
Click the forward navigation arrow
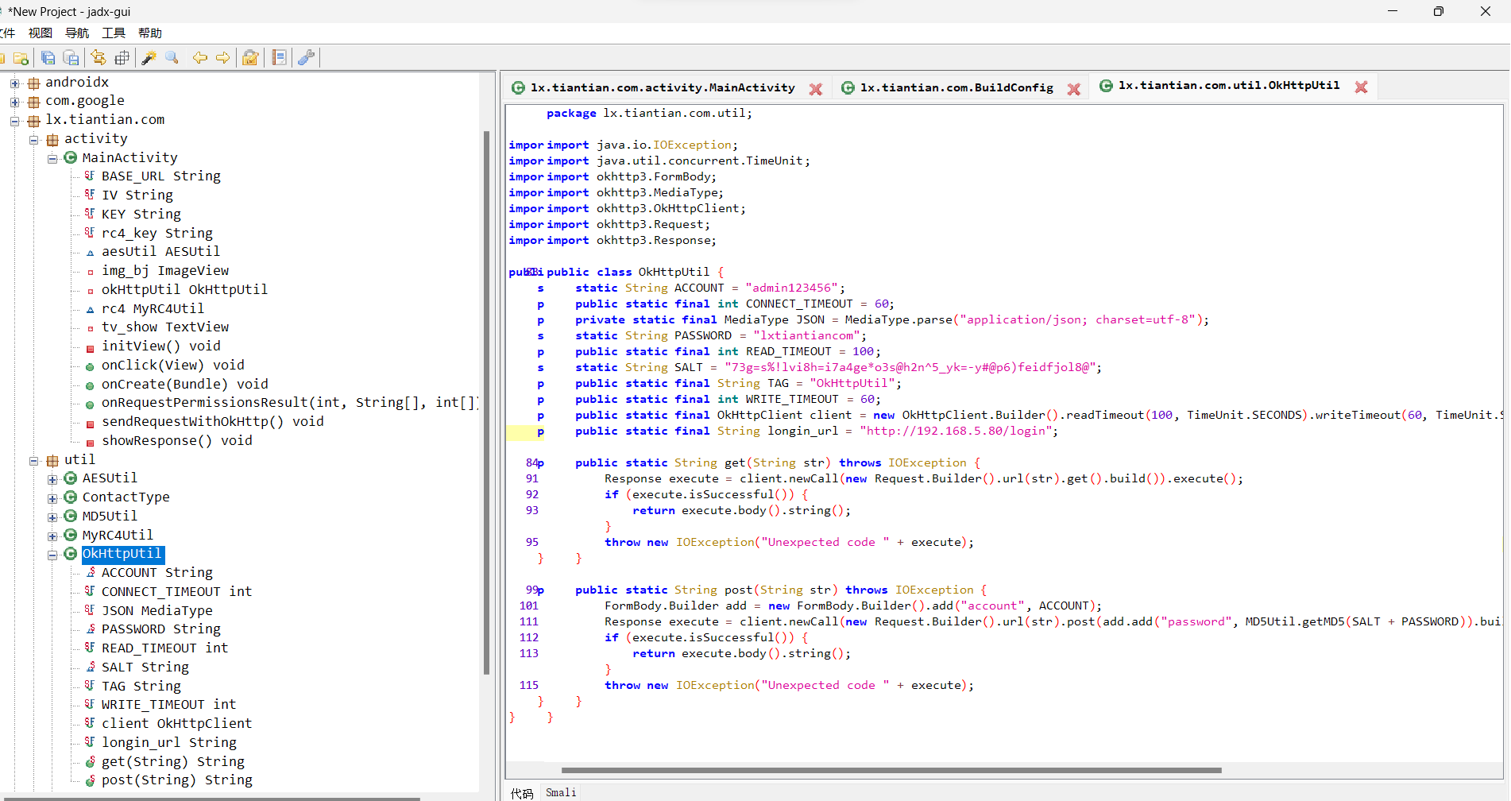pos(223,58)
